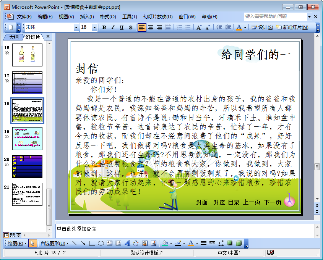The image size is (323, 260).
Task: Insert a vertical text box
Action: (x=118, y=243)
